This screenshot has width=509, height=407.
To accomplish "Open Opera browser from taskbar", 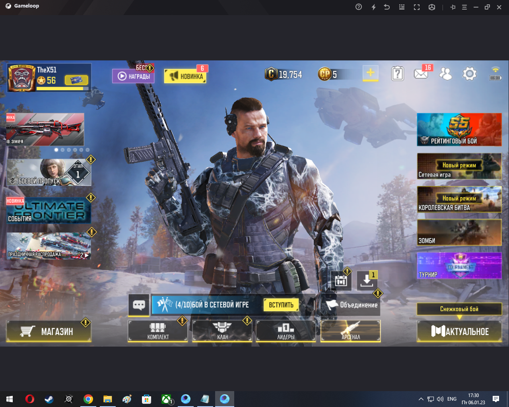I will coord(29,399).
